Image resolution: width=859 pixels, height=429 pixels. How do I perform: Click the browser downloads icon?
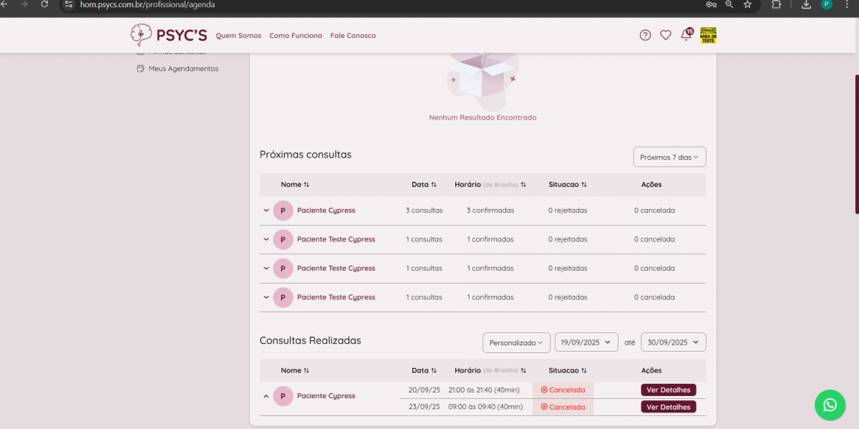coord(806,4)
